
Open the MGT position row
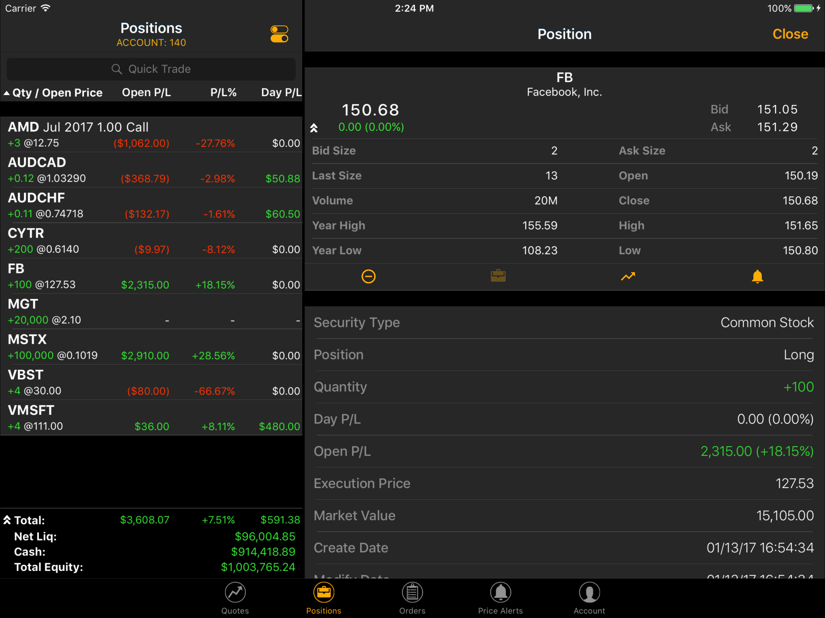pos(151,312)
